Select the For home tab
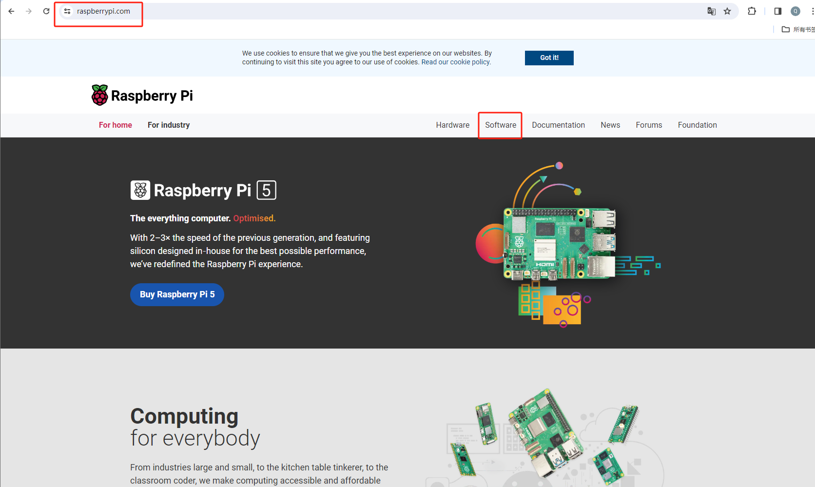This screenshot has height=487, width=815. pos(115,125)
